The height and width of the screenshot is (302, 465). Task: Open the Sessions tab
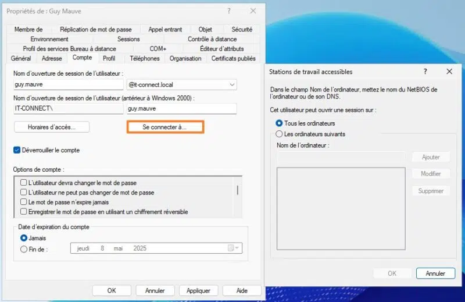(128, 39)
